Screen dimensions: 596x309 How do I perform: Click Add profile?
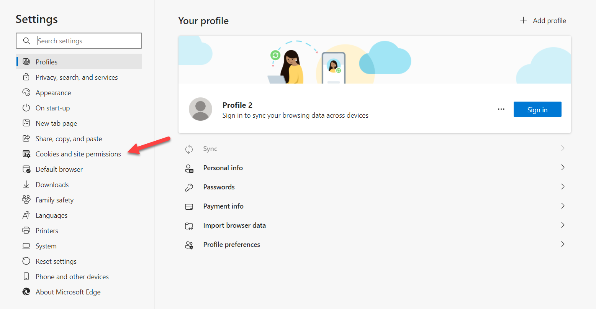[543, 21]
